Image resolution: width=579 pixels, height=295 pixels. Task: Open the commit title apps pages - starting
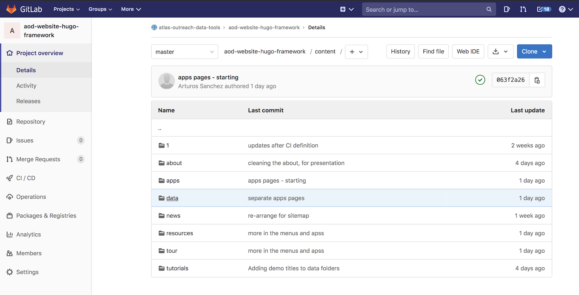208,77
